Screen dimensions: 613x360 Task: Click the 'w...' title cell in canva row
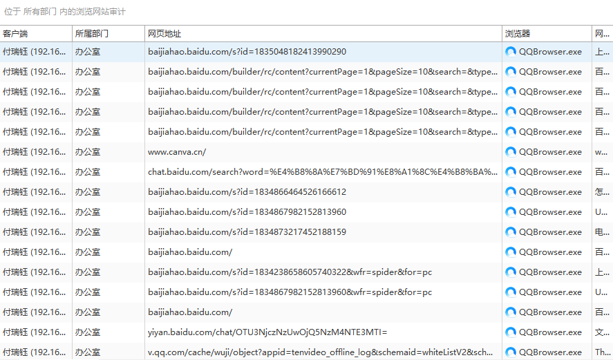coord(601,152)
